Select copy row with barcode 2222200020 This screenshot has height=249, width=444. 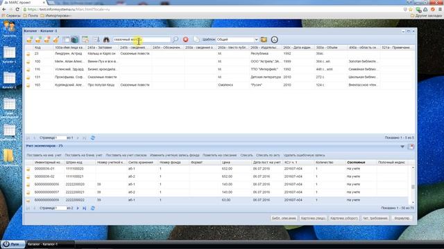(x=216, y=185)
